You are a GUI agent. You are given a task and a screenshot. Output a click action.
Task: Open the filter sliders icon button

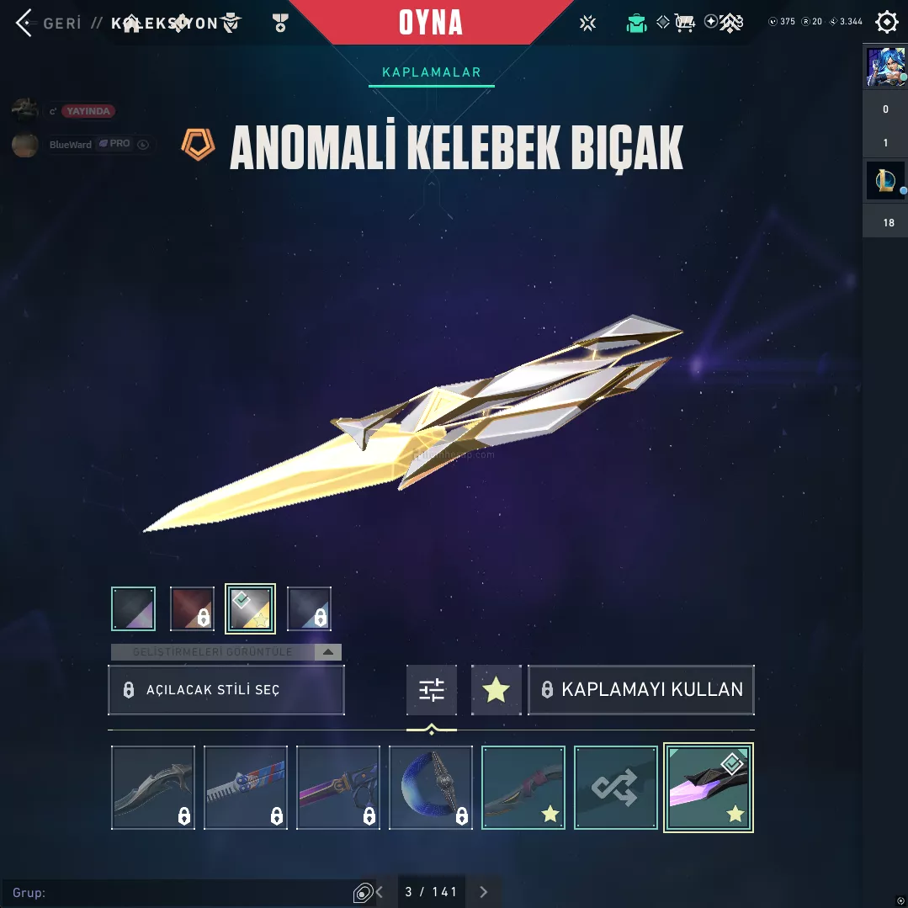tap(432, 690)
